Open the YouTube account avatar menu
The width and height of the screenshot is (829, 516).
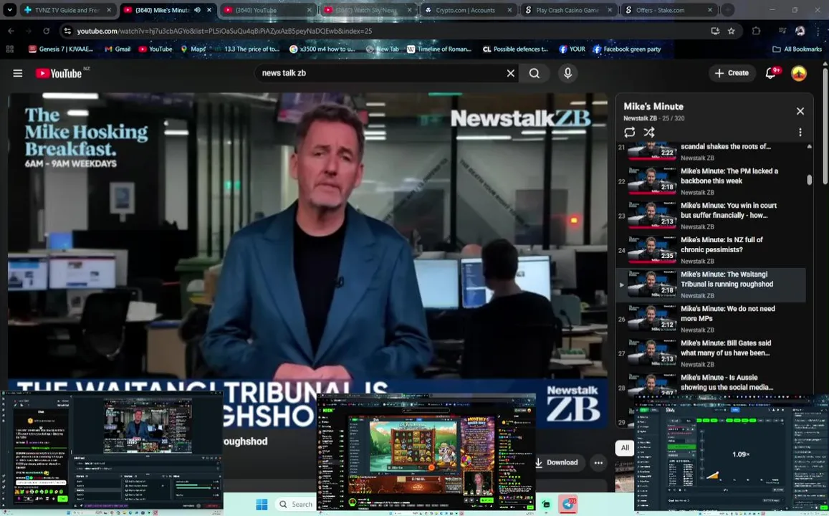pyautogui.click(x=798, y=73)
